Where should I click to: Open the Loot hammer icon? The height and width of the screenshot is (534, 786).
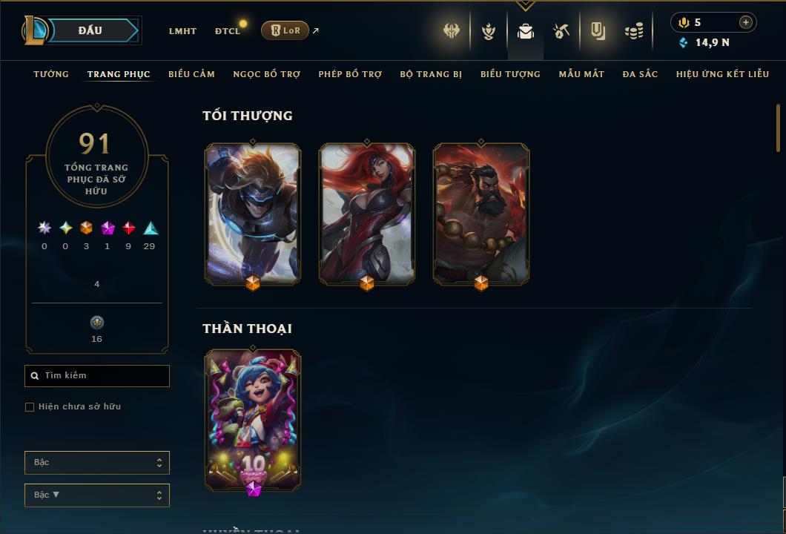tap(561, 31)
